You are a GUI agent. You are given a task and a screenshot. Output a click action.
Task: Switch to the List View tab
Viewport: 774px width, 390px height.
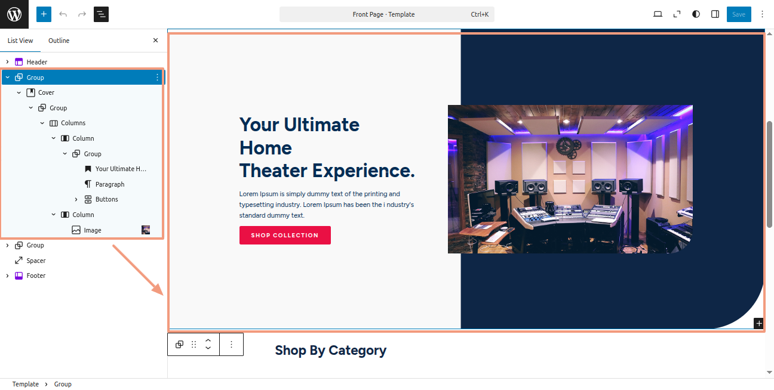coord(20,41)
